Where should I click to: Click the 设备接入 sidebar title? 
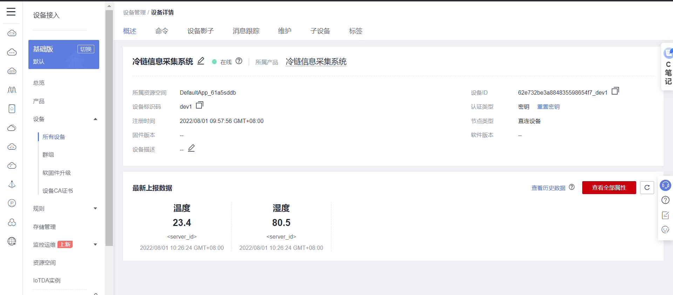point(46,15)
